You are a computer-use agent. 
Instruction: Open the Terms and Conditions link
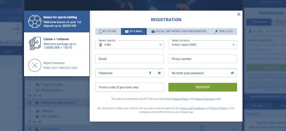pos(192,108)
